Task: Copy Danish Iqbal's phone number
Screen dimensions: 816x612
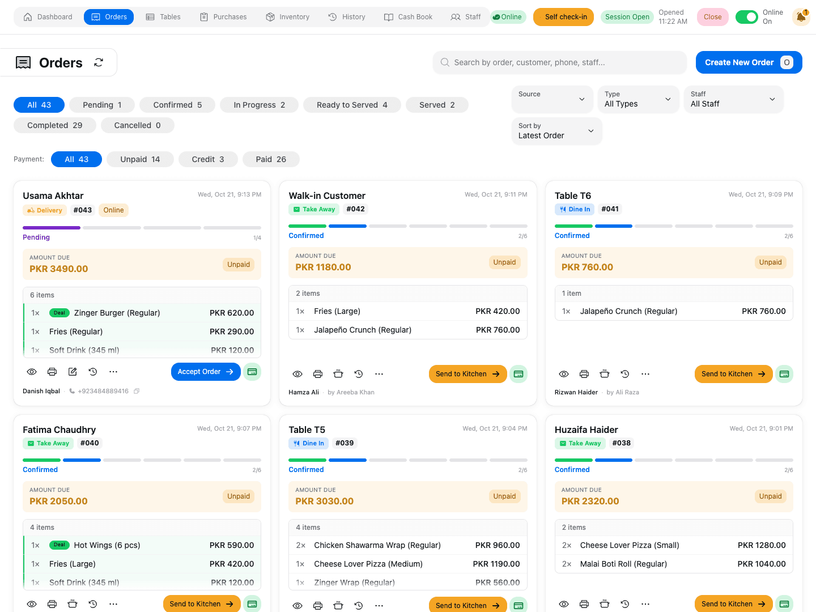Action: [137, 391]
